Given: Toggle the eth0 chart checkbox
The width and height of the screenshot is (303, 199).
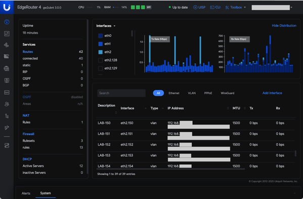Looking at the screenshot, I should tap(101, 36).
